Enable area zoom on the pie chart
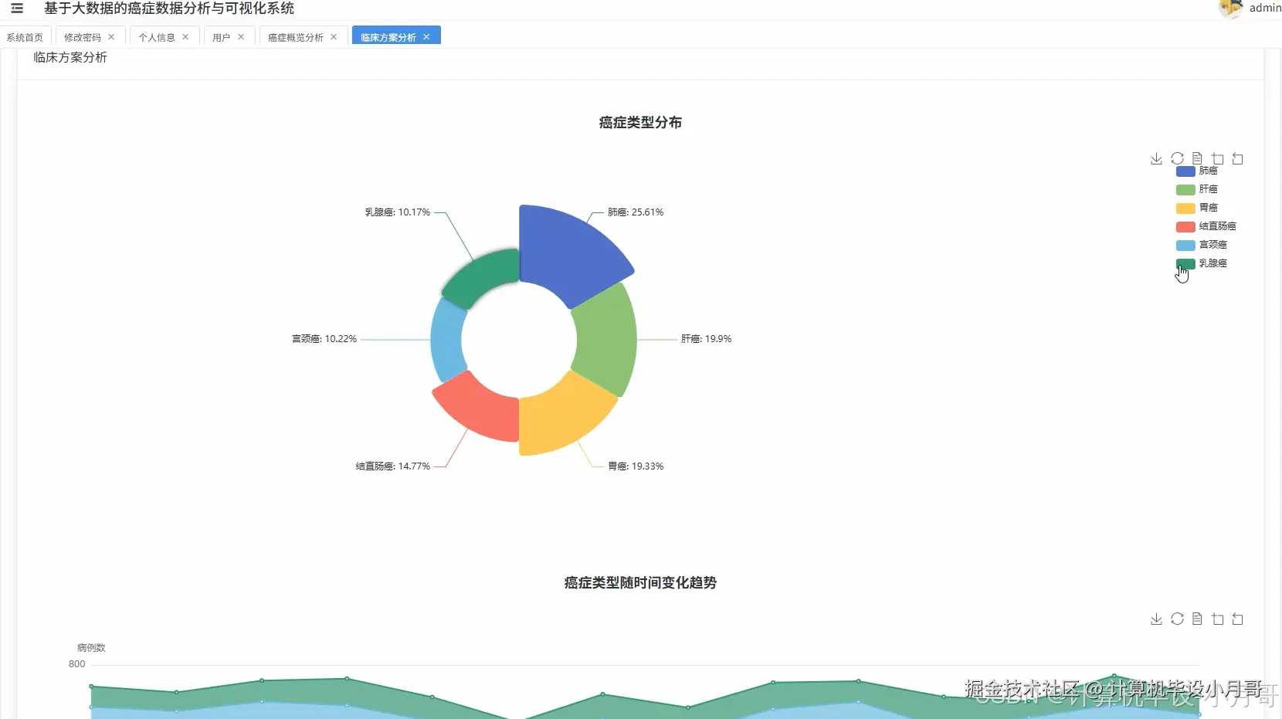 (1217, 158)
